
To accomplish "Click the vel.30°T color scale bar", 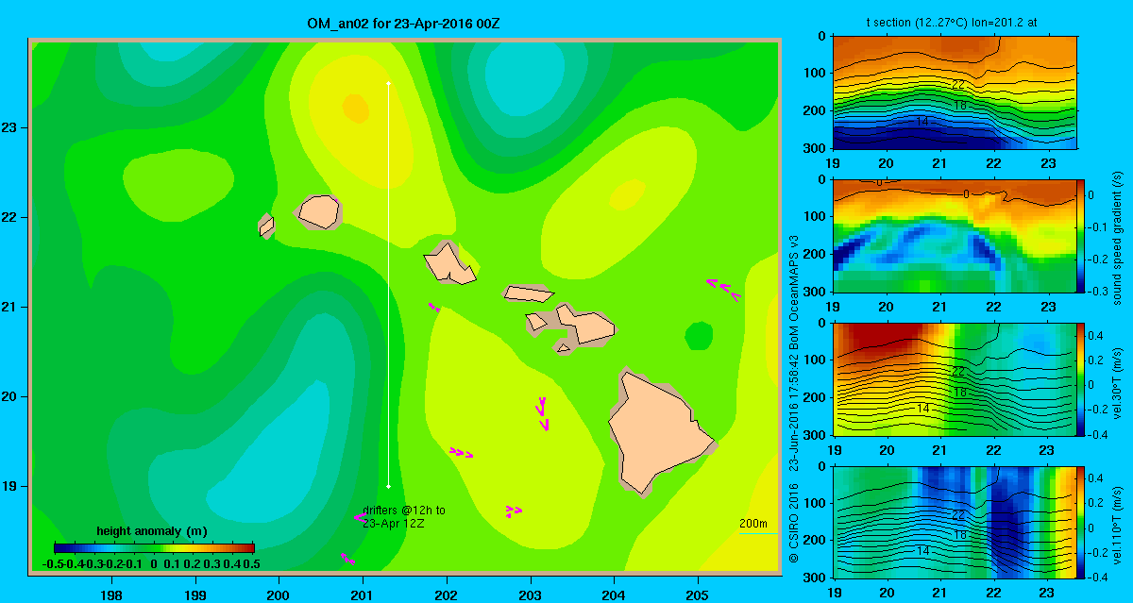I will pyautogui.click(x=1081, y=378).
